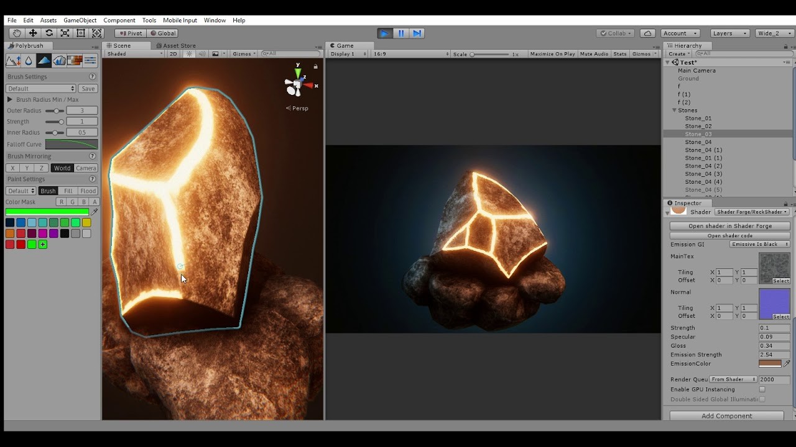Open the Polybrush settings icon
Viewport: 796px width, 447px height.
[90, 60]
